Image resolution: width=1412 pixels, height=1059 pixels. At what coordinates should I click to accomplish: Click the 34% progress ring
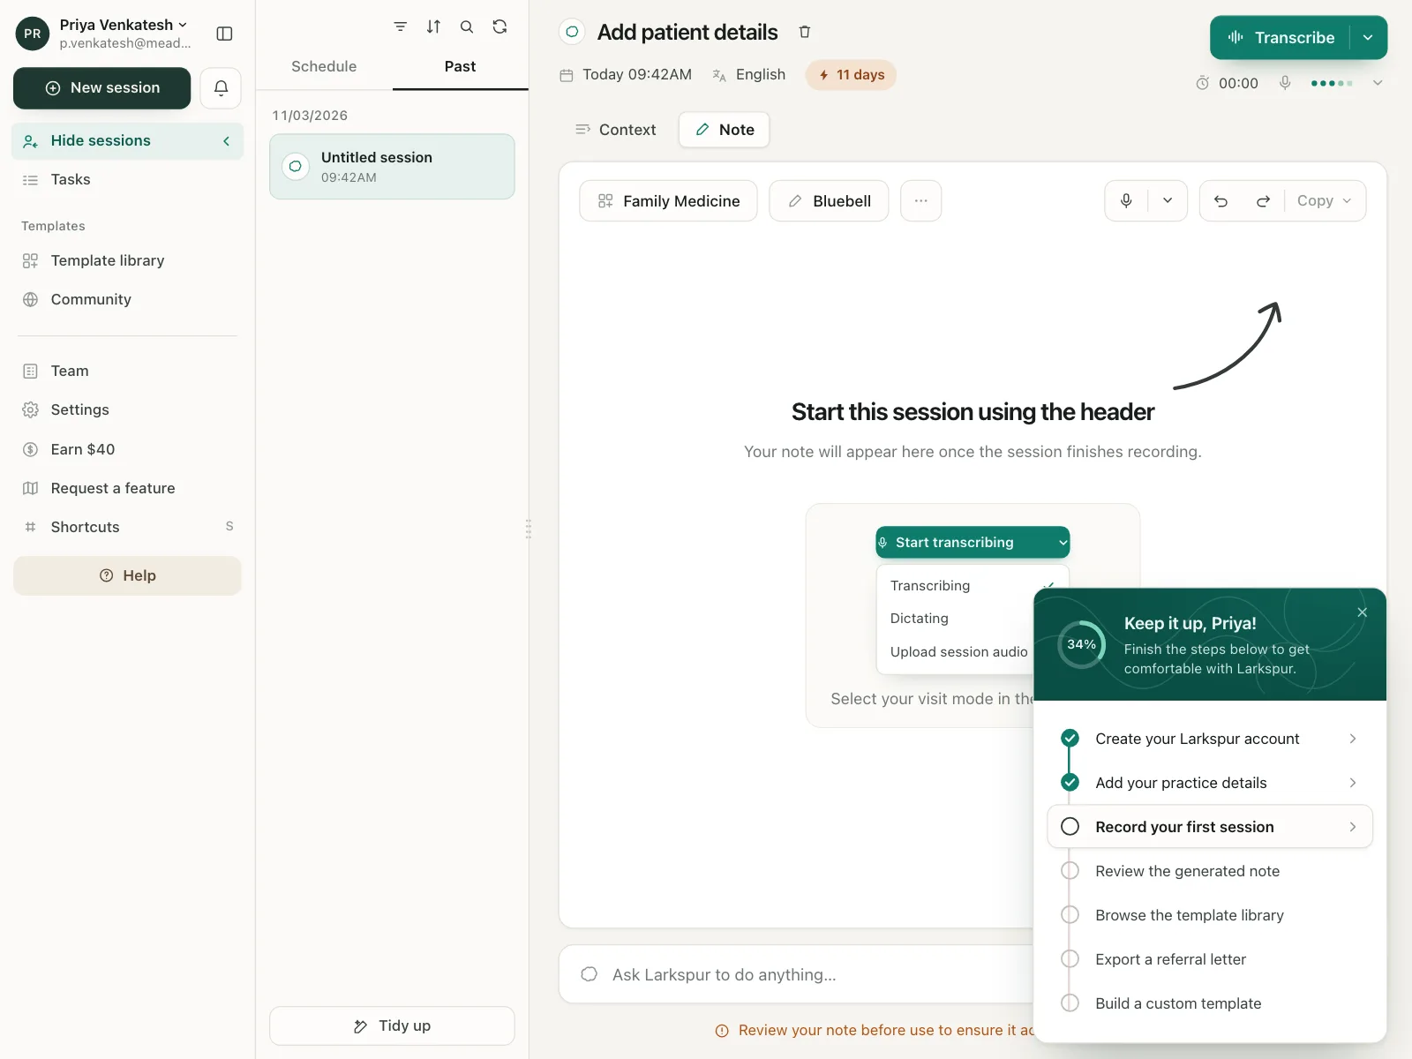(x=1081, y=644)
